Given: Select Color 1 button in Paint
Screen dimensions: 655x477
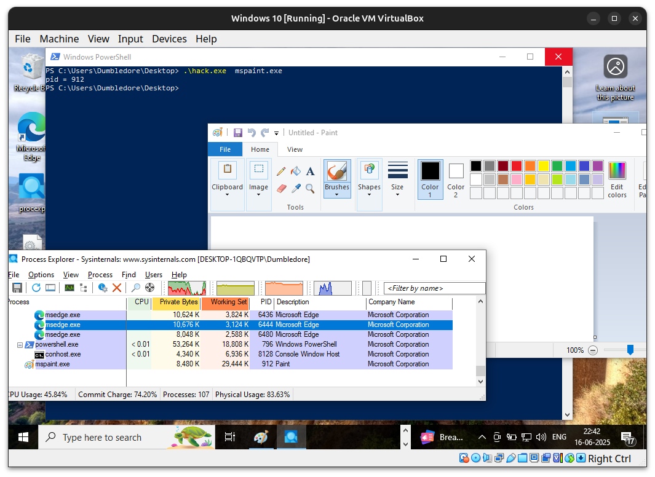Looking at the screenshot, I should point(430,179).
